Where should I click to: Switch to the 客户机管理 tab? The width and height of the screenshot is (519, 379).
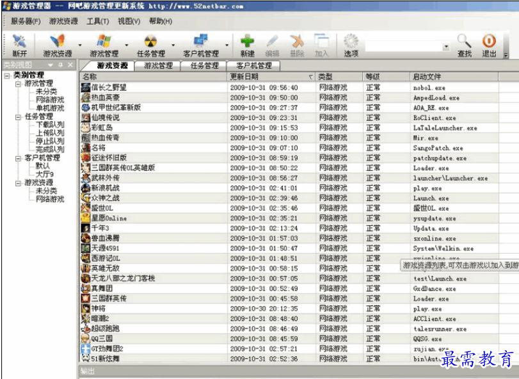pyautogui.click(x=254, y=65)
